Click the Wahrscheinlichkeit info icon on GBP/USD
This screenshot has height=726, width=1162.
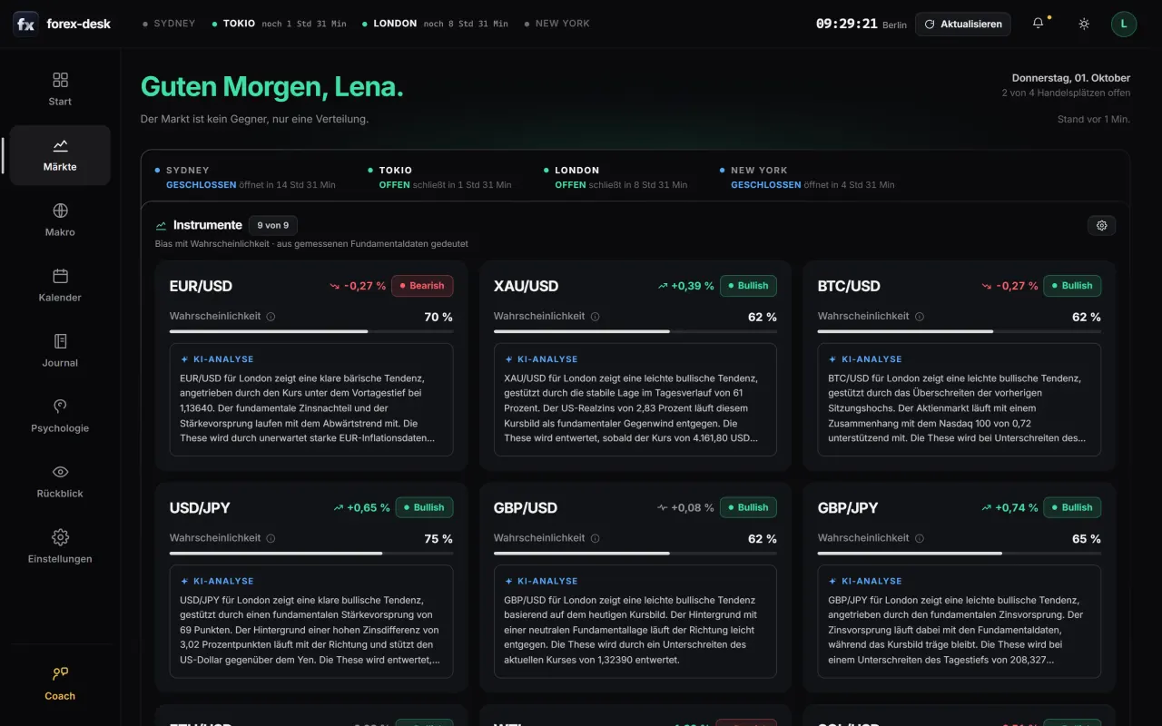(596, 538)
